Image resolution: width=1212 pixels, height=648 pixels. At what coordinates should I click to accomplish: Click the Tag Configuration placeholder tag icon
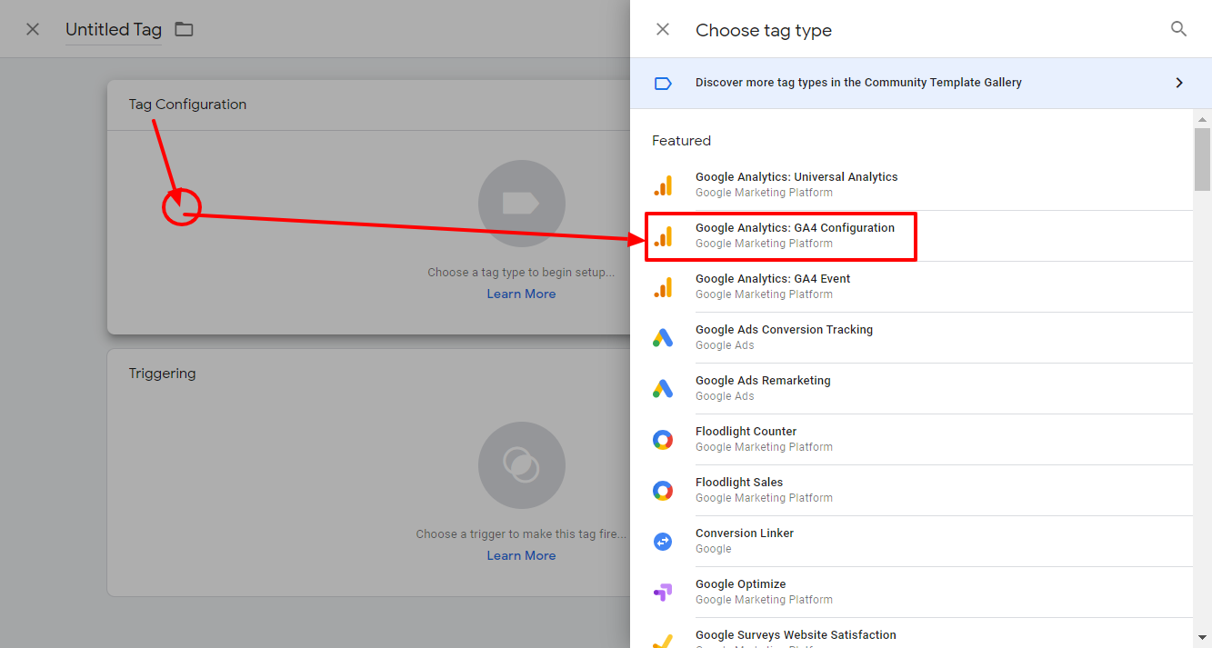522,204
